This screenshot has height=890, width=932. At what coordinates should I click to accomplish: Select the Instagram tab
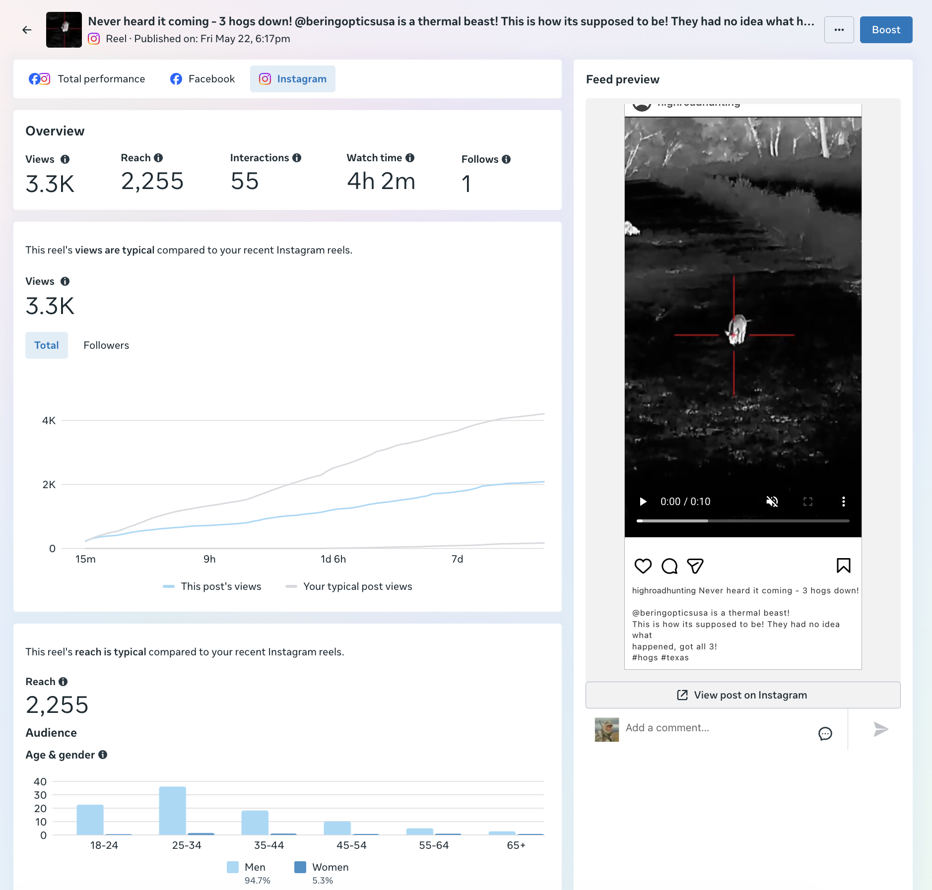click(293, 79)
